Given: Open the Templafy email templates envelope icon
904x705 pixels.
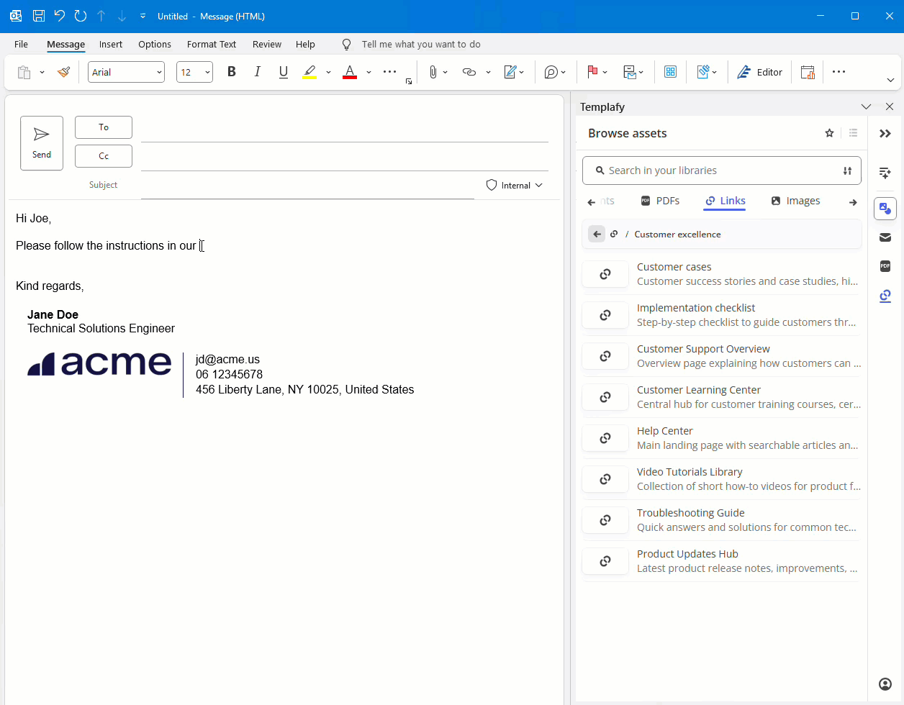Looking at the screenshot, I should pyautogui.click(x=885, y=237).
